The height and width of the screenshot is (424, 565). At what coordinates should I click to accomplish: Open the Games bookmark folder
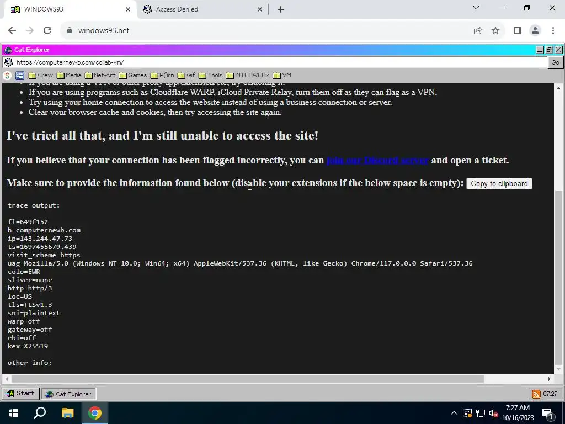click(133, 75)
